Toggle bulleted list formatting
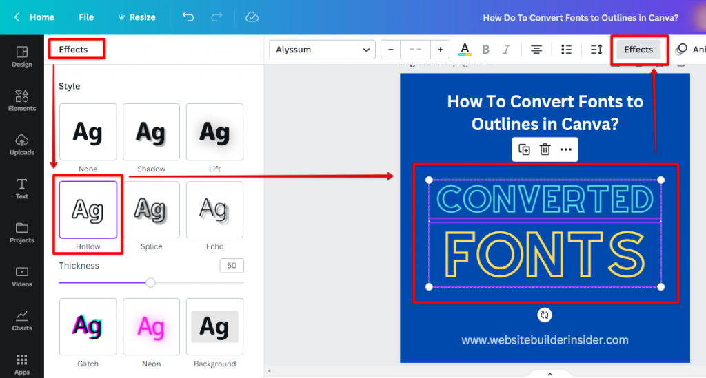The image size is (706, 378). tap(567, 50)
